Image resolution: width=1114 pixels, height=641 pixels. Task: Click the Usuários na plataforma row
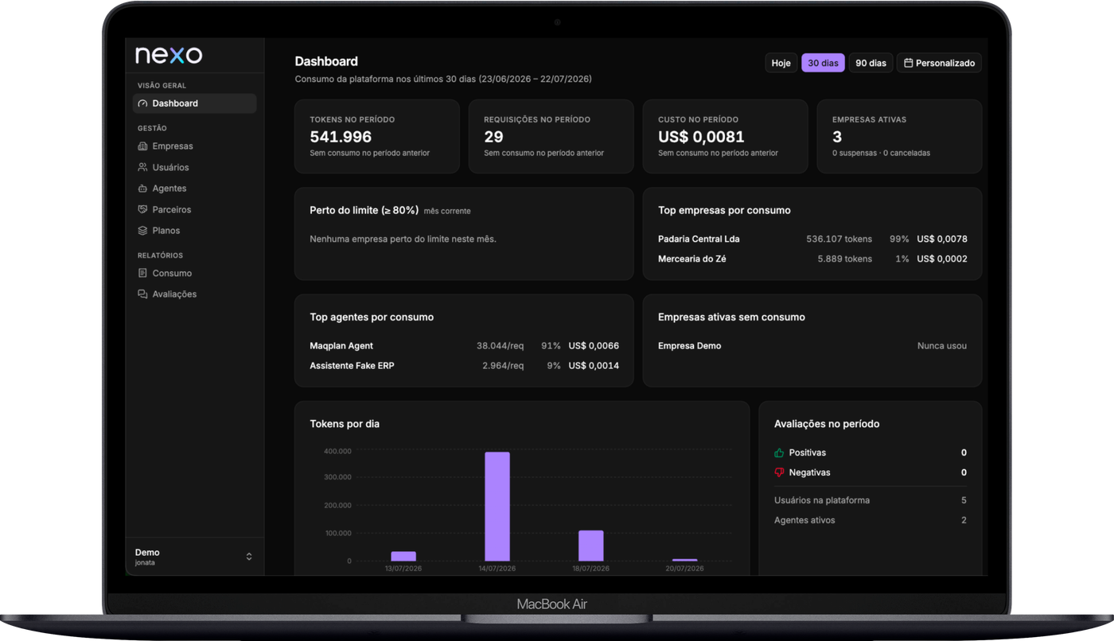[x=871, y=500]
